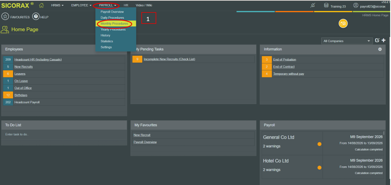The image size is (391, 185).
Task: Open the End of Contract link
Action: pos(284,67)
